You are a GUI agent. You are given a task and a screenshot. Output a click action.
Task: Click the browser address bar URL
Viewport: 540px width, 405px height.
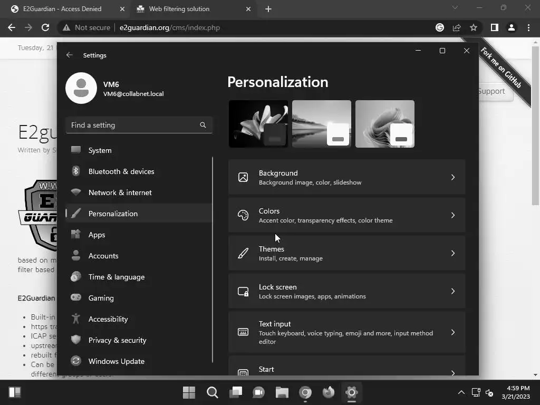[170, 27]
